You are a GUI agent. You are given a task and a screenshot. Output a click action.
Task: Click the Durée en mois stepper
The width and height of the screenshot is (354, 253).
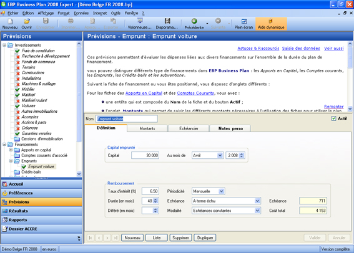[155, 201]
